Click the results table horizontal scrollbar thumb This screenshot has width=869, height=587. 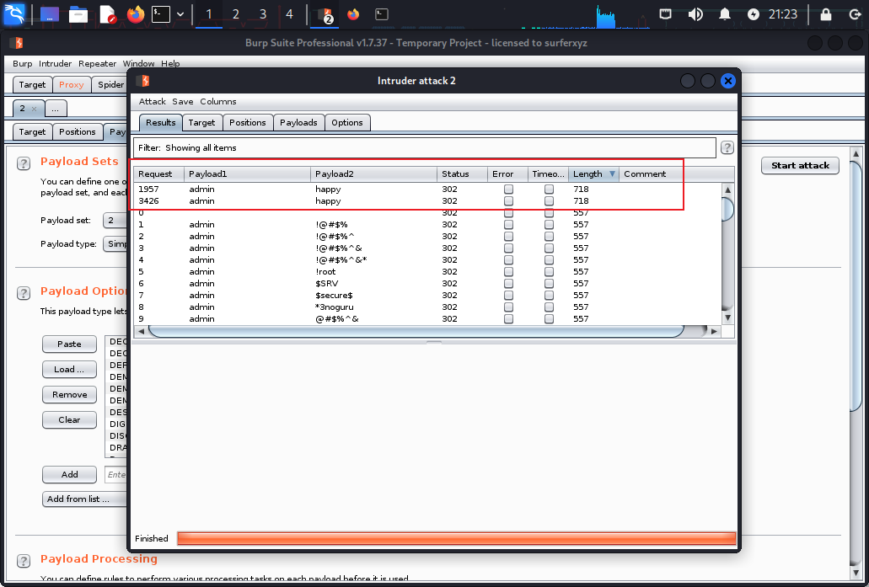pyautogui.click(x=416, y=331)
